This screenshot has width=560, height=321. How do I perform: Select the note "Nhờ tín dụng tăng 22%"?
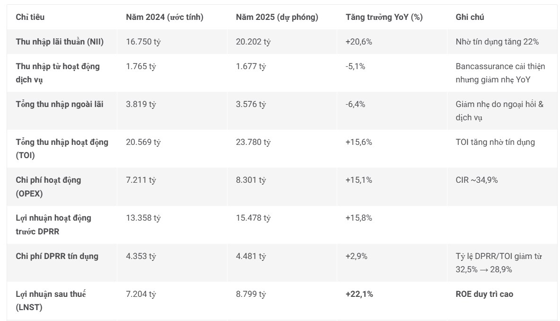click(x=497, y=42)
